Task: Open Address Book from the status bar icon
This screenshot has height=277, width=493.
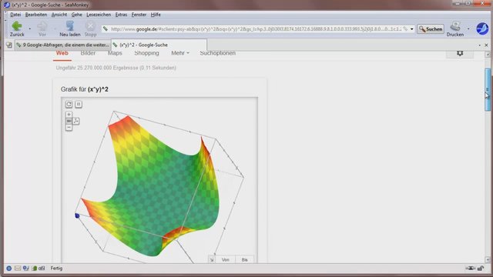Action: coord(34,269)
